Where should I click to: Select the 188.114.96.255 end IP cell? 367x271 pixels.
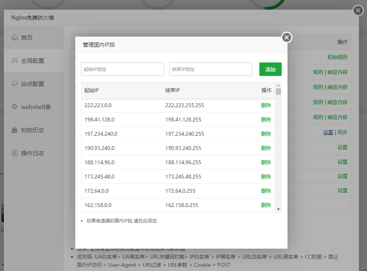[x=183, y=162]
